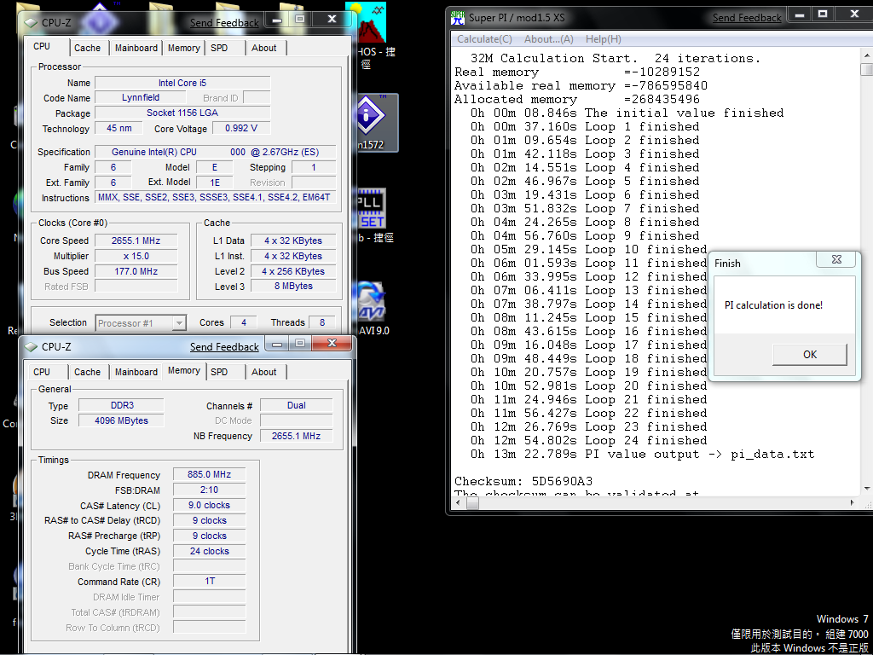Click the Core Speed 2655.1 MHz field

pyautogui.click(x=136, y=241)
